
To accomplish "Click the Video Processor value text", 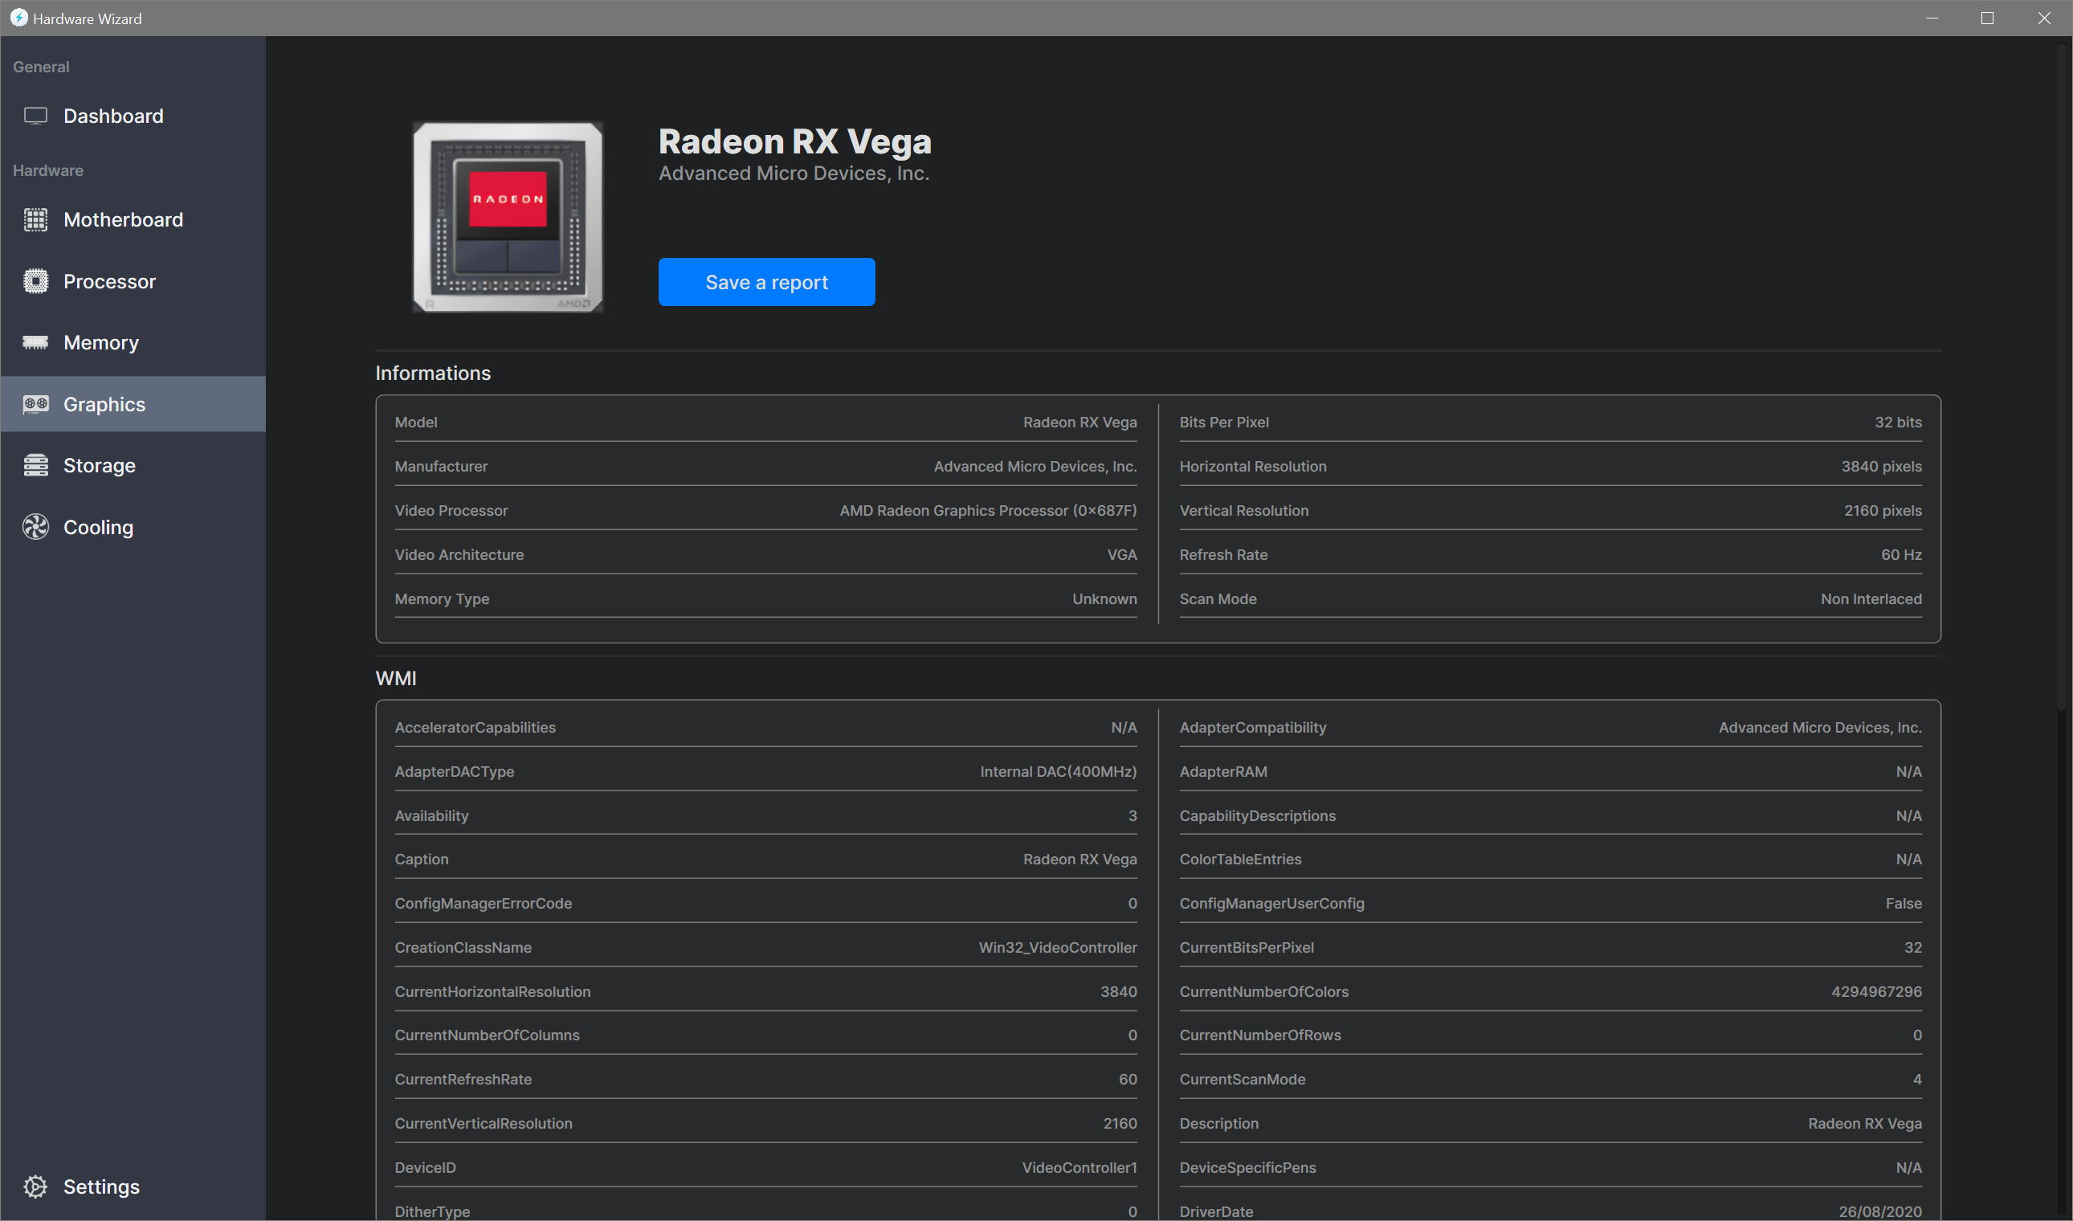I will pos(987,510).
